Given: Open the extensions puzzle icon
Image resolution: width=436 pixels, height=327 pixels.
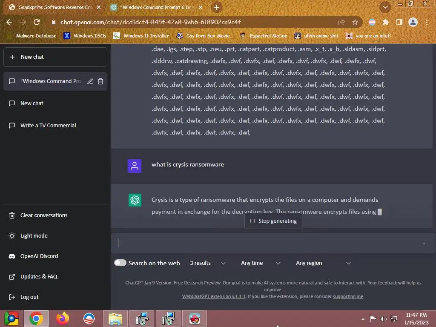Looking at the screenshot, I should 385,22.
